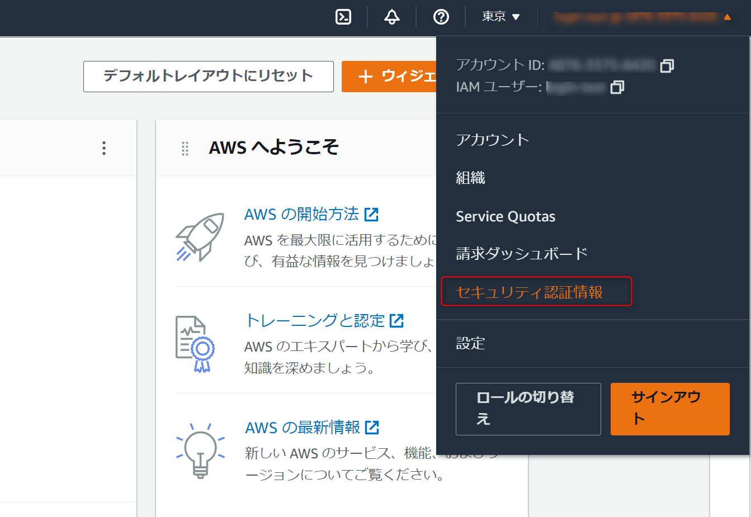Collapse the account menu via the orange arrow

pyautogui.click(x=728, y=17)
